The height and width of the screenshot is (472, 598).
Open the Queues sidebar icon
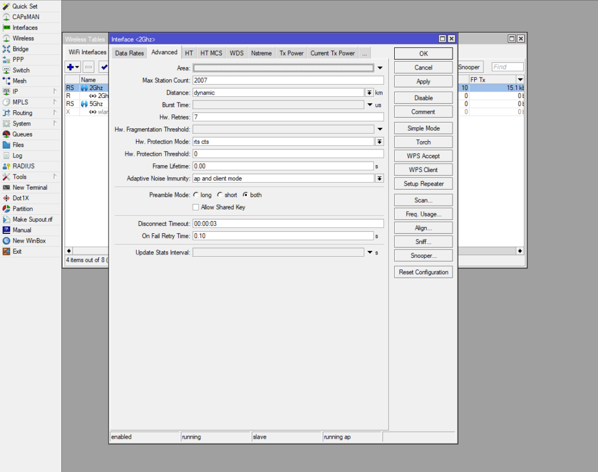6,134
